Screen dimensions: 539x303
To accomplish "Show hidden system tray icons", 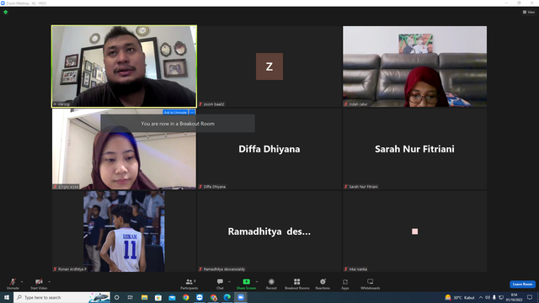I will [481, 297].
